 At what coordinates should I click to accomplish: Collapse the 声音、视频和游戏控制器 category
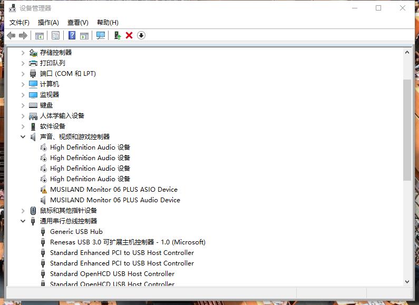point(23,137)
